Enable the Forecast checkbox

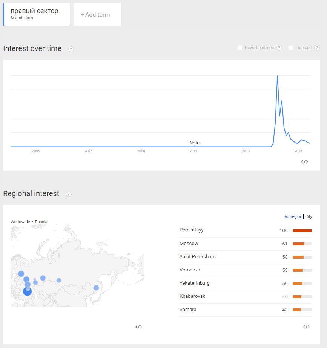click(x=290, y=48)
